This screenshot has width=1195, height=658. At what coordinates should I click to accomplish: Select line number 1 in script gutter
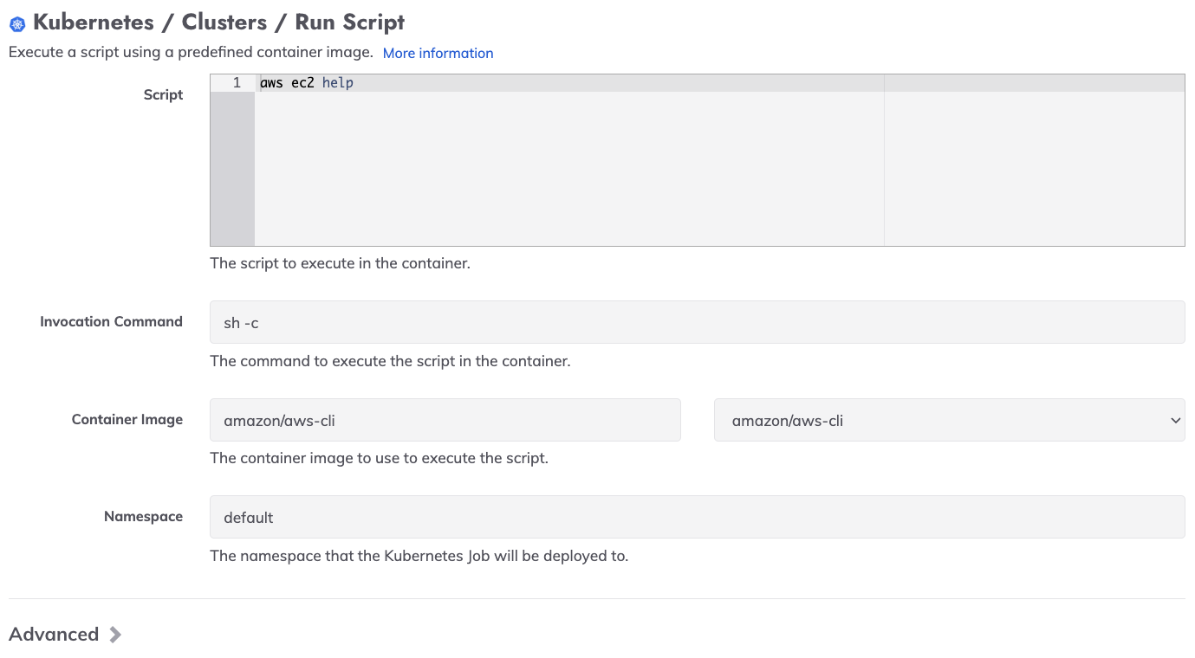tap(237, 83)
